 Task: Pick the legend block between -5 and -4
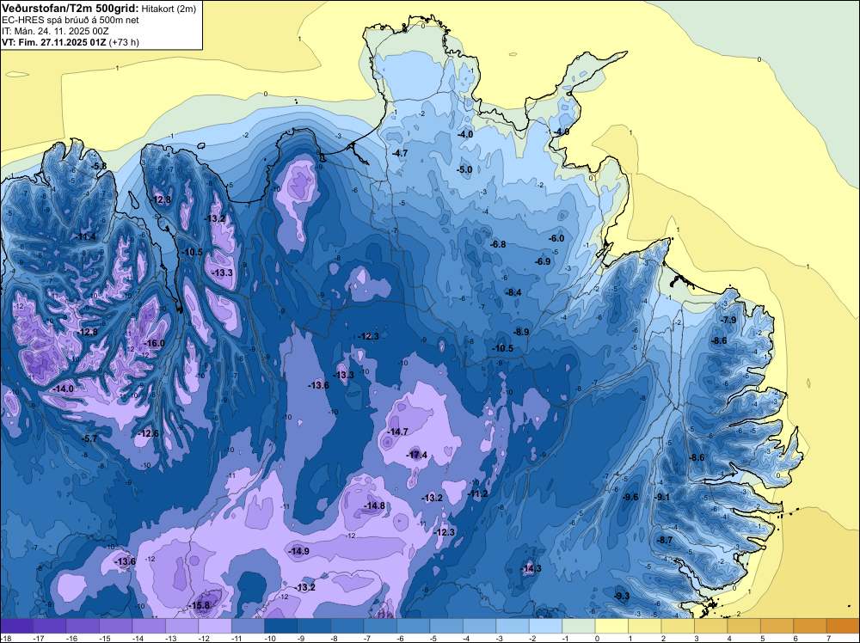(446, 626)
